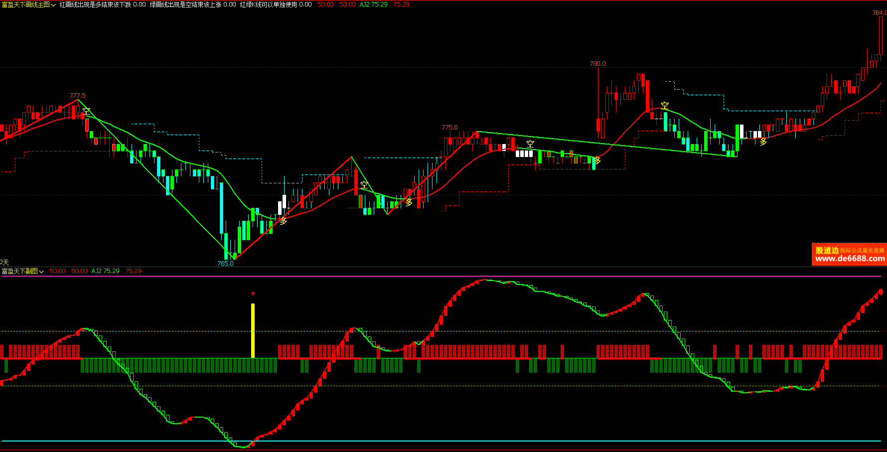Select the 780.0 high price label

tap(597, 64)
